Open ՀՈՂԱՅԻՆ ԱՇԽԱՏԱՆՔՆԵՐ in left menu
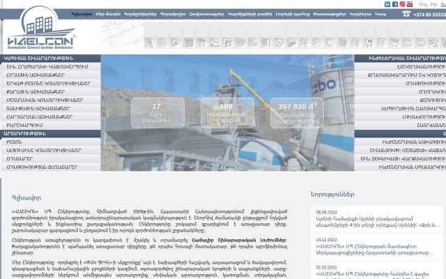The image size is (446, 279). [50, 75]
